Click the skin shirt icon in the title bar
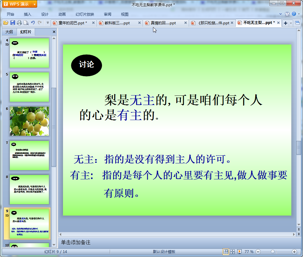Image resolution: width=303 pixels, height=257 pixels. (287, 14)
